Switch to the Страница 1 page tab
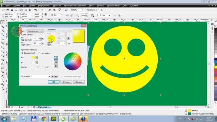The width and height of the screenshot is (217, 122). click(x=43, y=107)
